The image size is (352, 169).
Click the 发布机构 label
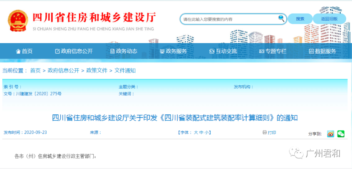pos(244,87)
